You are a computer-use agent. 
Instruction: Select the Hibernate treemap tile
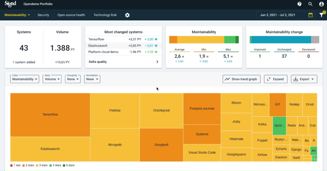[236, 139]
